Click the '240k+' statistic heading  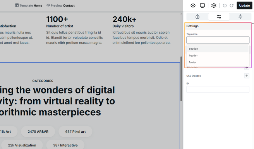124,19
